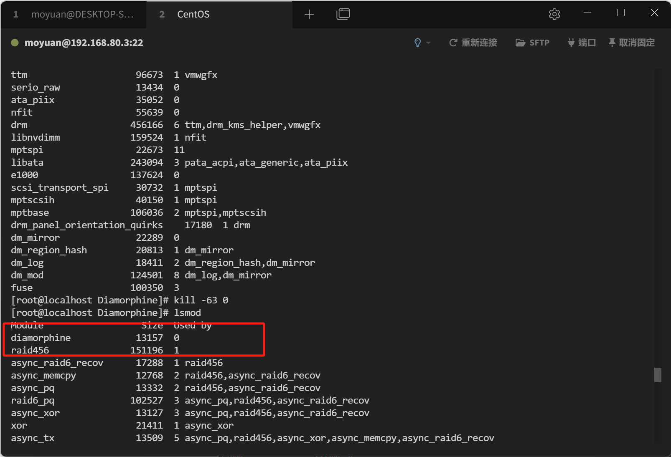Viewport: 671px width, 457px height.
Task: Click the terminal's vertical scrollbar thumb
Action: [x=658, y=374]
